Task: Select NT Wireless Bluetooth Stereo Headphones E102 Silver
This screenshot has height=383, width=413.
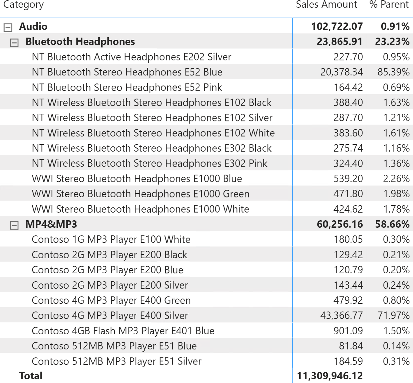Action: coord(152,118)
